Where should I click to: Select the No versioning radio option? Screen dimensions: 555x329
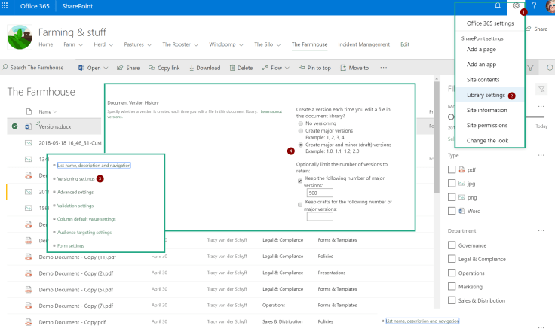(301, 123)
